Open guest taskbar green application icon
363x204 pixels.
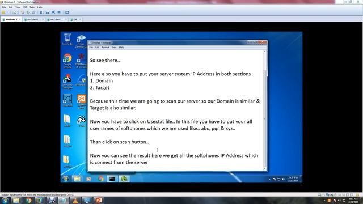coord(124,179)
